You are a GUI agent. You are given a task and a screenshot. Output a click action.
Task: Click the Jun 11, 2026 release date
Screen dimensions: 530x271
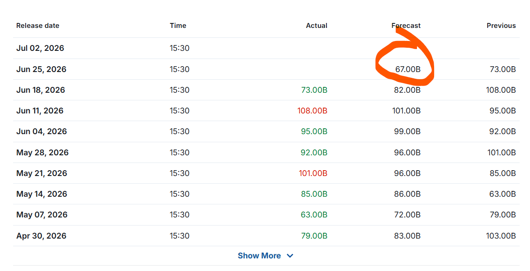(x=40, y=111)
